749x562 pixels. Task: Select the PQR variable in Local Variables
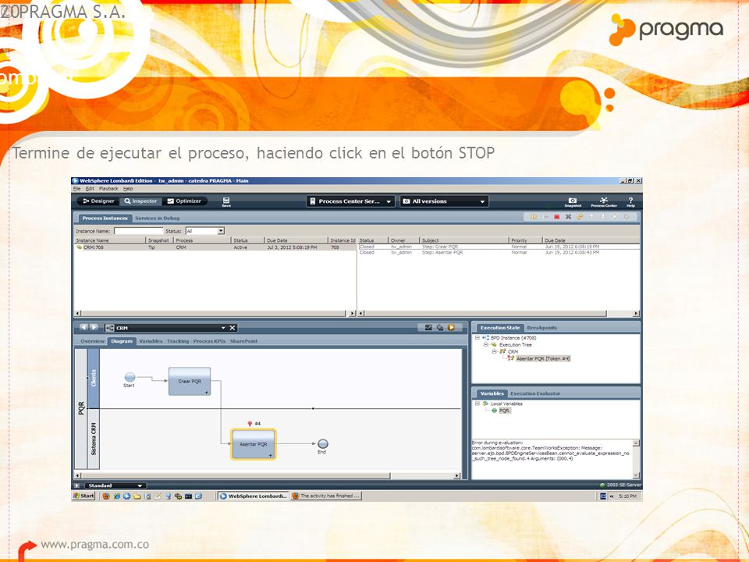point(505,411)
